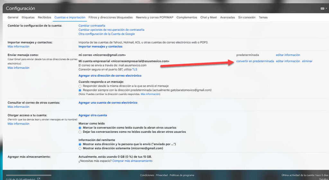Click 'eliminar' for the business account

307,61
